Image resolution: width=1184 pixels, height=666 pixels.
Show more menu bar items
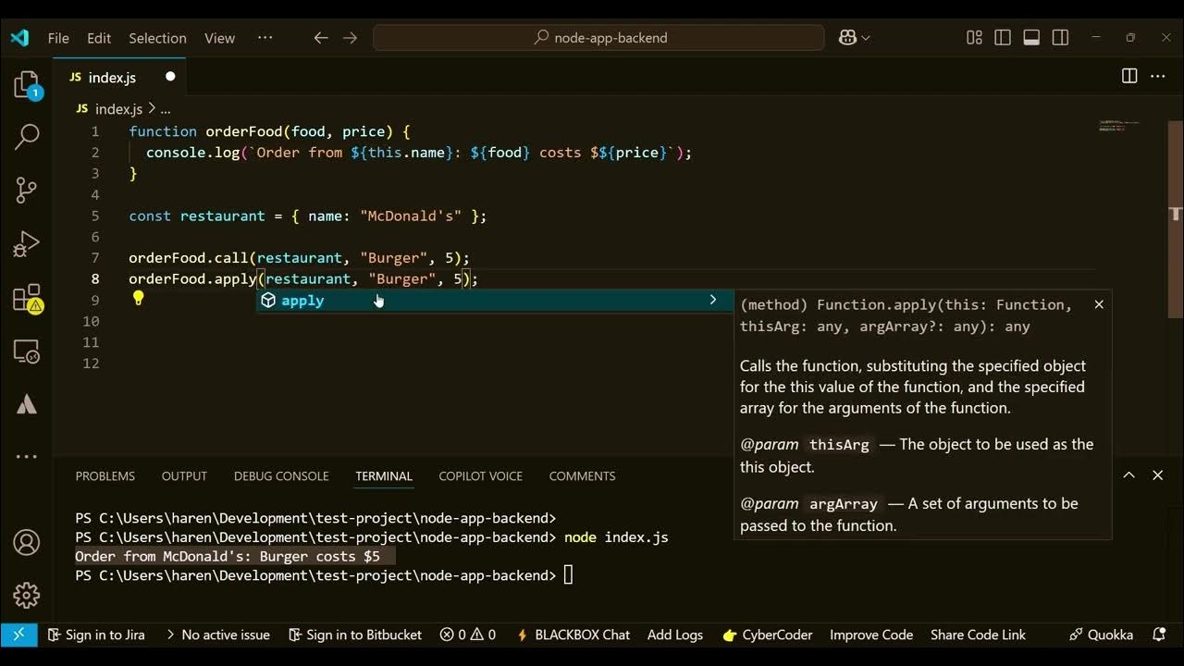tap(265, 38)
